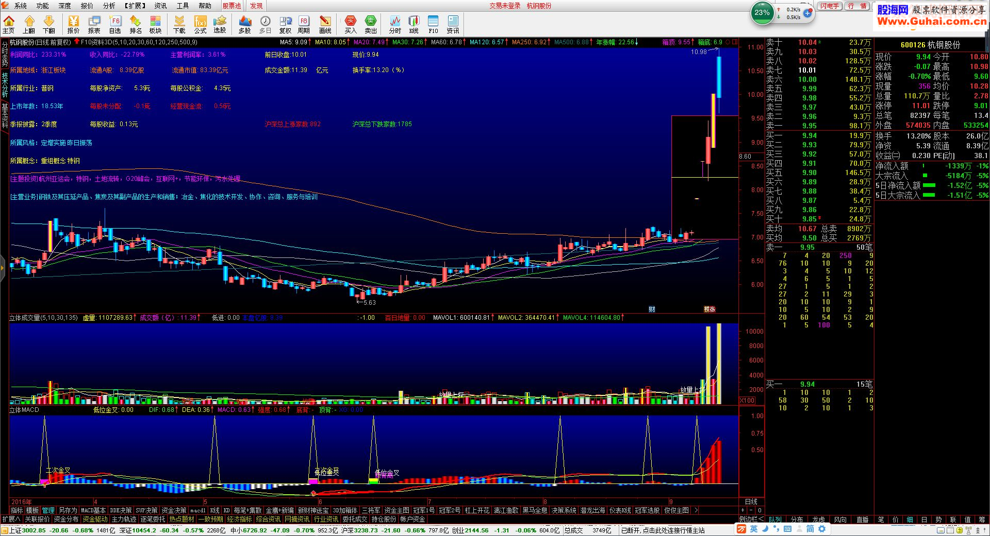Screen dimensions: 990x536
Task: Switch to 分时 intraday chart icon
Action: (395, 24)
